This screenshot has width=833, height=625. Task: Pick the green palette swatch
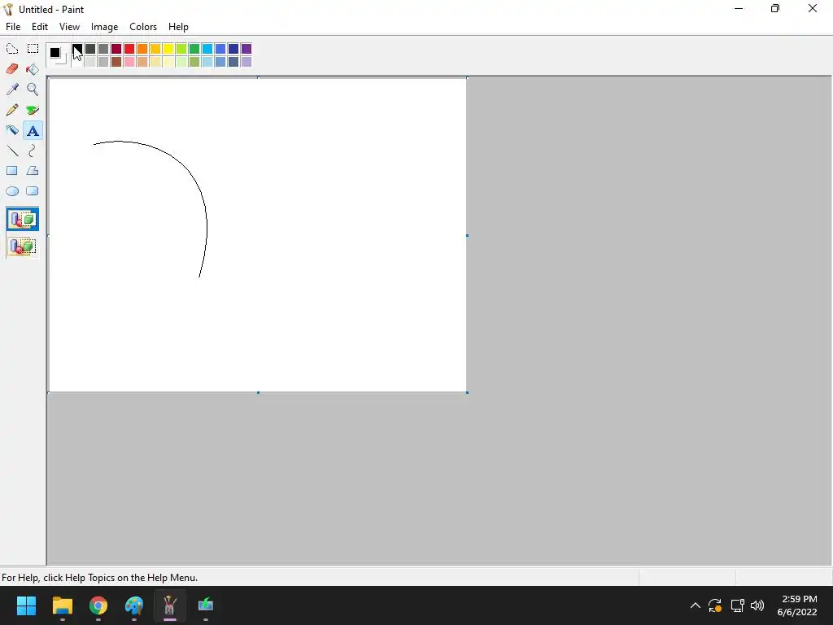tap(194, 49)
